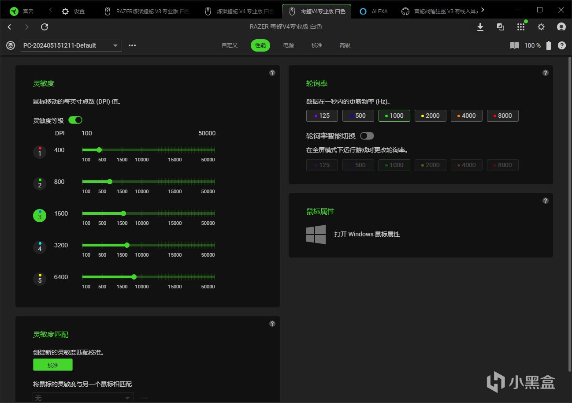Click the stage 1 DPI slider handle
This screenshot has height=403, width=572.
coord(99,150)
